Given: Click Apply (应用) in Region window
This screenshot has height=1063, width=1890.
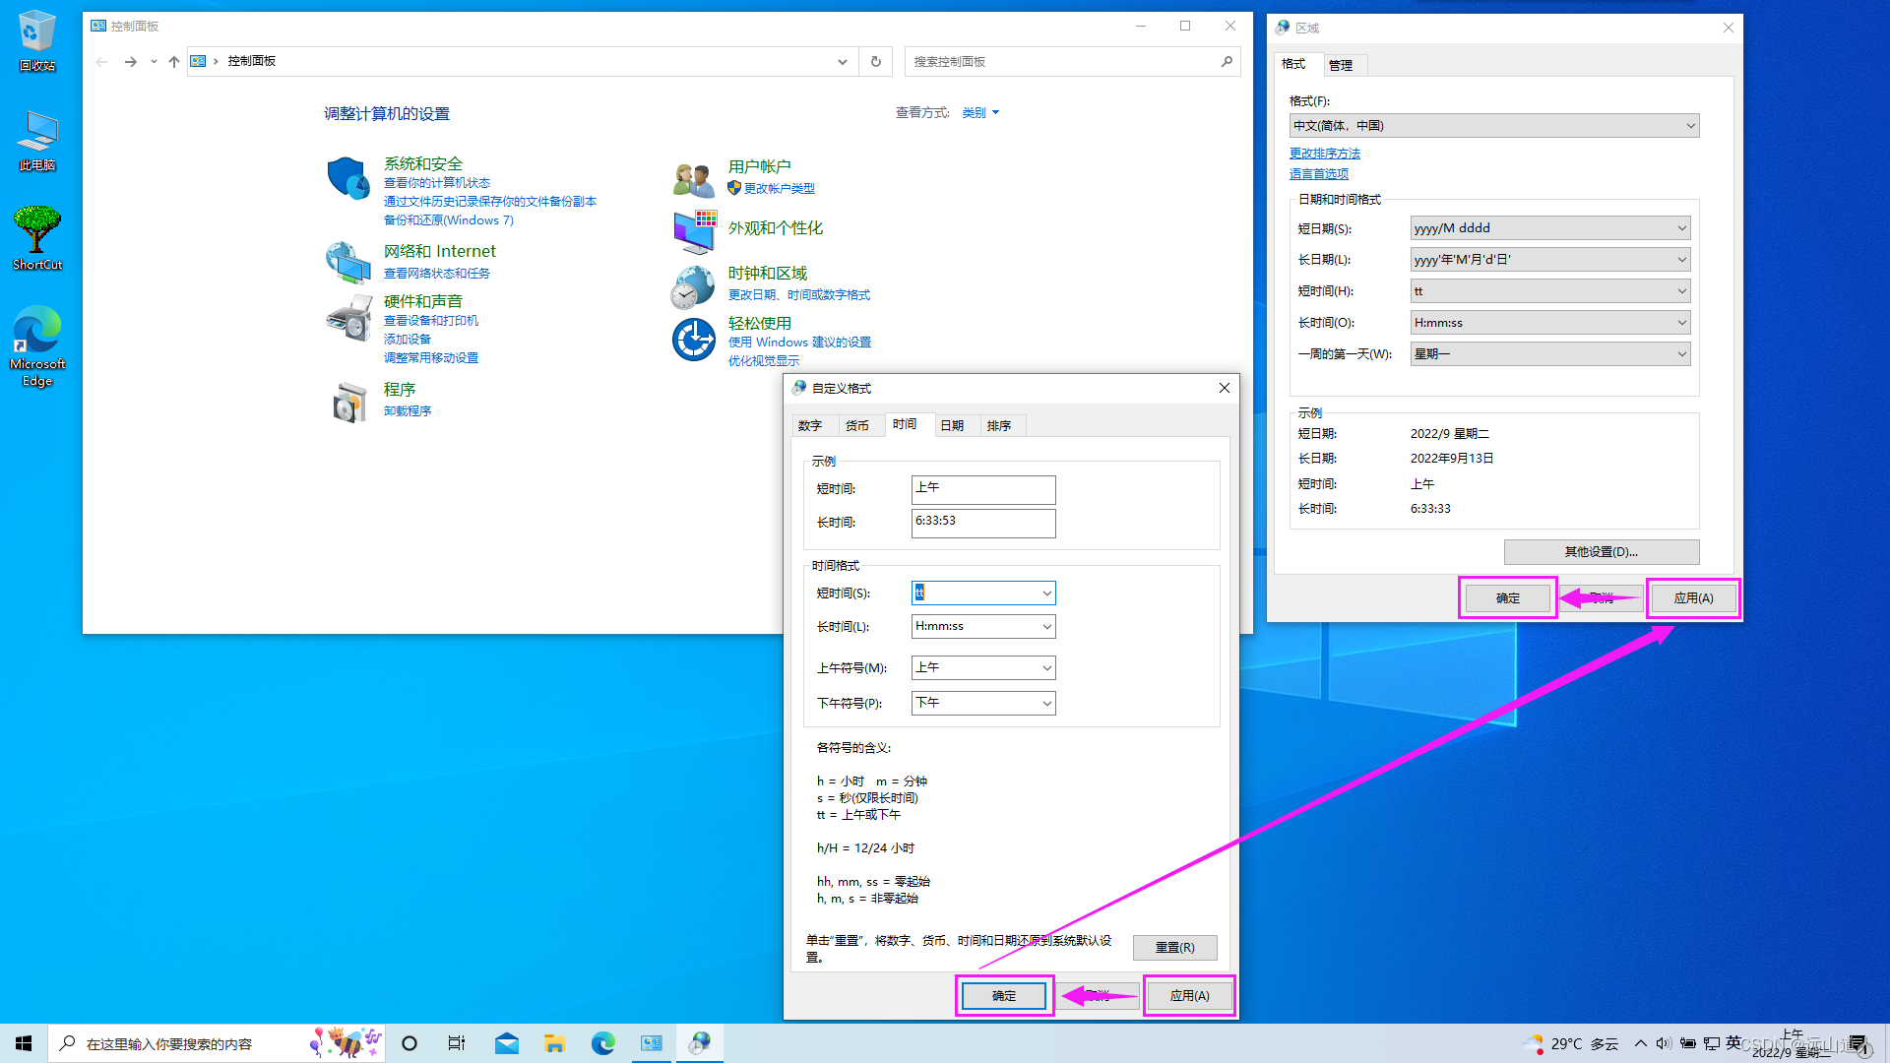Looking at the screenshot, I should tap(1693, 597).
